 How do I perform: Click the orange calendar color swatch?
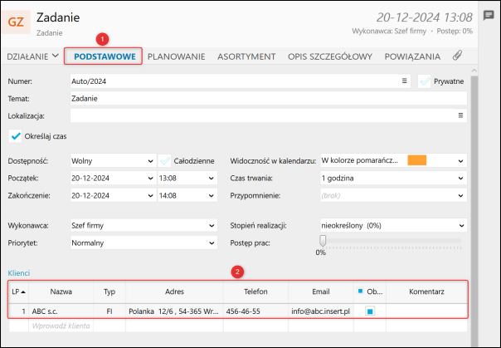click(416, 160)
